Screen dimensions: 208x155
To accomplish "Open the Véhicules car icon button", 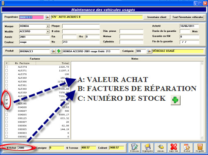I will (x=161, y=148).
